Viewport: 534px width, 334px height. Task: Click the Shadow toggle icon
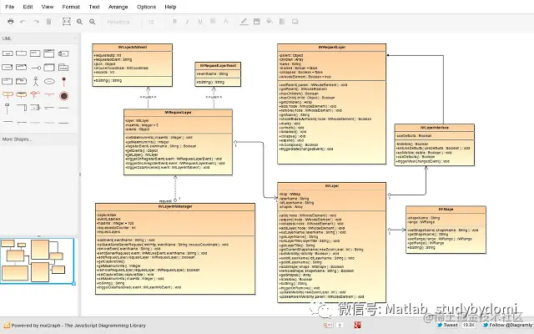point(295,22)
